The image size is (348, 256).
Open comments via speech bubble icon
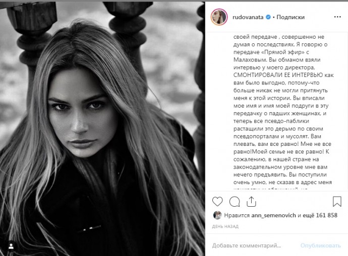[235, 202]
